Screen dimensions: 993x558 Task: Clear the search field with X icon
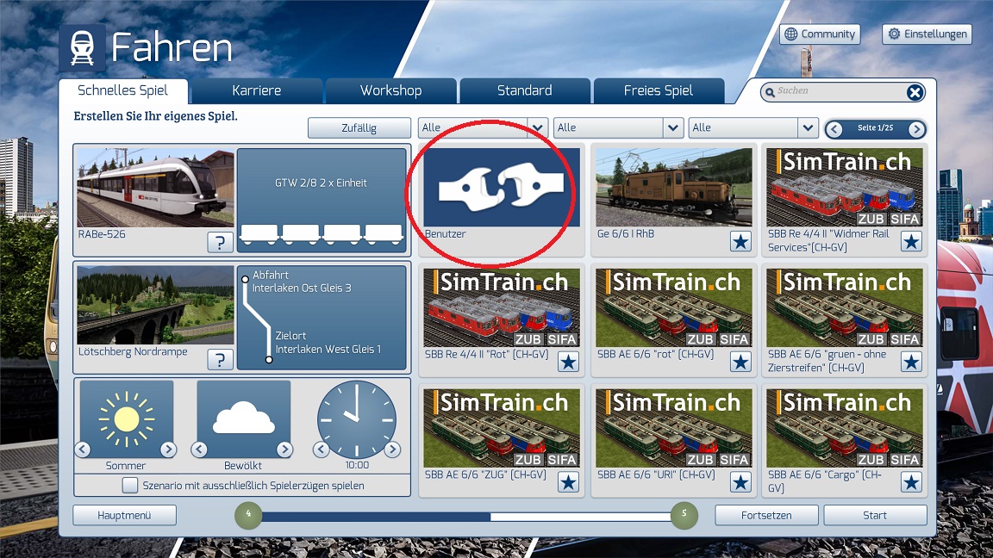coord(915,92)
